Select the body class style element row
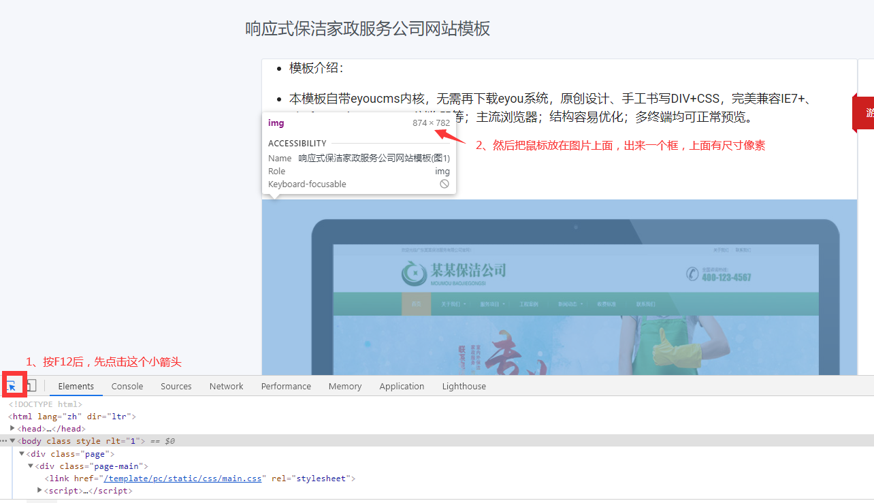 (437, 441)
